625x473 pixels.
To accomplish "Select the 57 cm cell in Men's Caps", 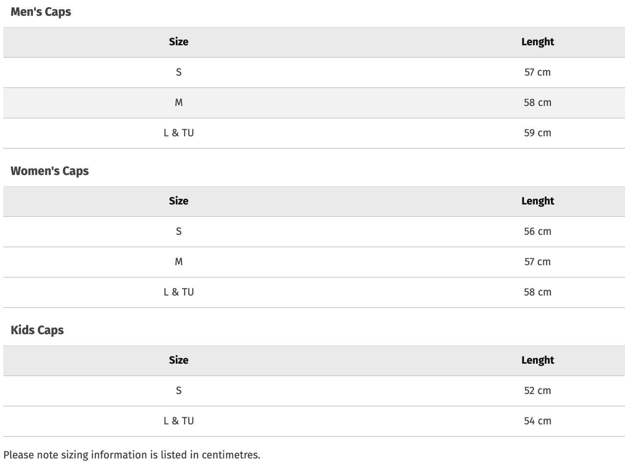I will 537,72.
